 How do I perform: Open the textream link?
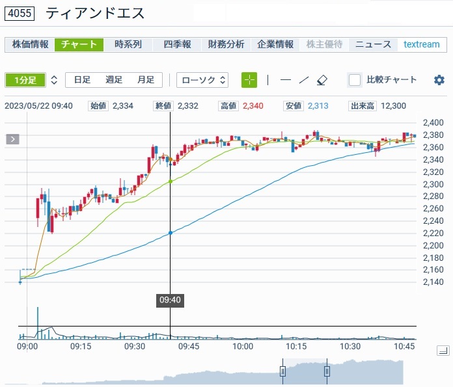(421, 44)
